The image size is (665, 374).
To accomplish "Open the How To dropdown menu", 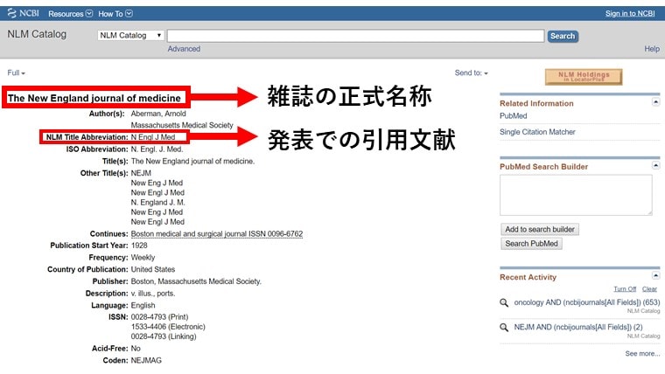I will [115, 14].
